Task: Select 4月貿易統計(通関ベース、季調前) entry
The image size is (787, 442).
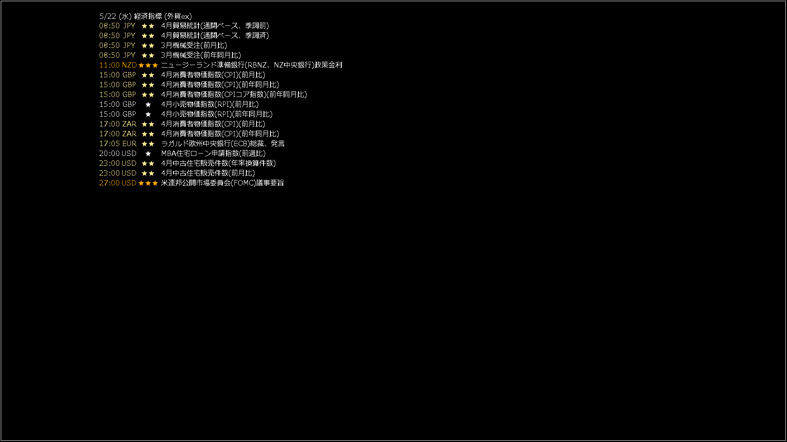Action: [x=215, y=26]
